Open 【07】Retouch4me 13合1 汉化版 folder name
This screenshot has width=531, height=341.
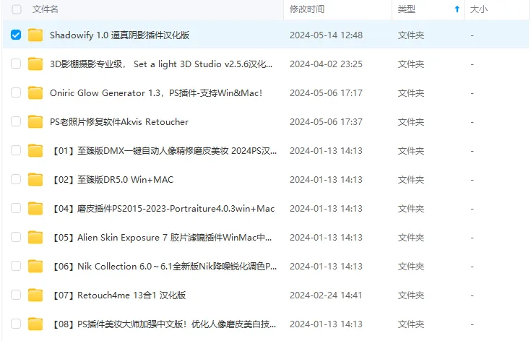coord(118,295)
